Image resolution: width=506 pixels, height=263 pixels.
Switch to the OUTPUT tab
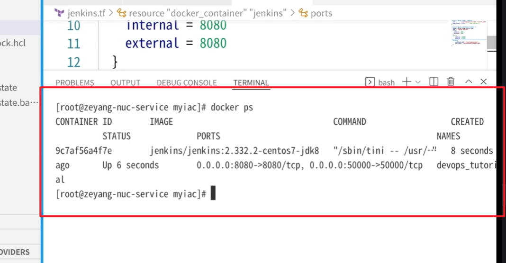coord(125,82)
